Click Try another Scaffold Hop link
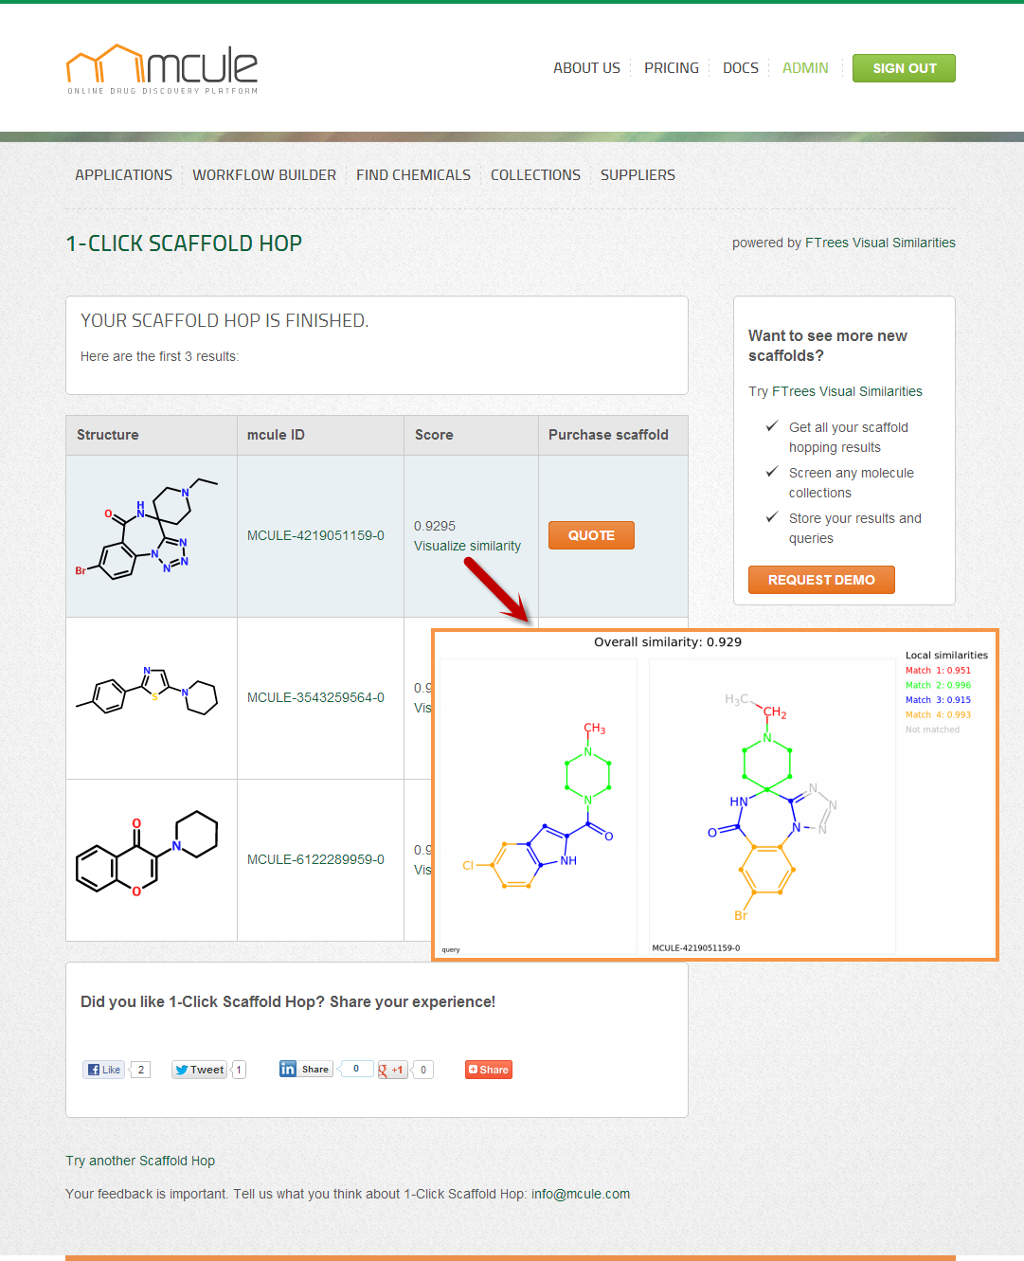The image size is (1024, 1261). point(140,1161)
